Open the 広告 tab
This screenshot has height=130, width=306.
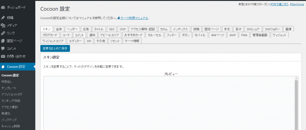pyautogui.click(x=86, y=29)
